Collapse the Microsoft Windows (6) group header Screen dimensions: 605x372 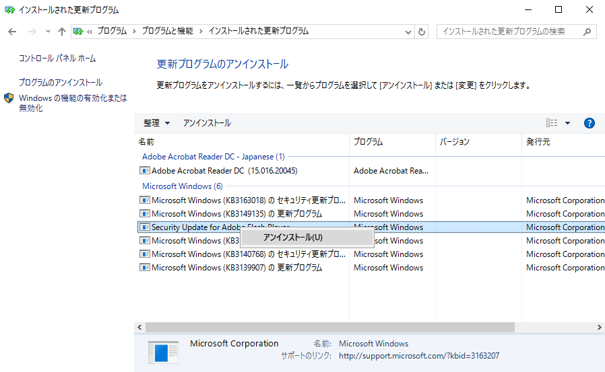[x=182, y=186]
